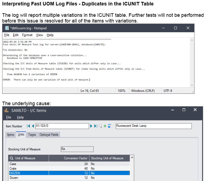Select the highlighted DOZEN unit row
This screenshot has width=208, height=181.
(69, 173)
